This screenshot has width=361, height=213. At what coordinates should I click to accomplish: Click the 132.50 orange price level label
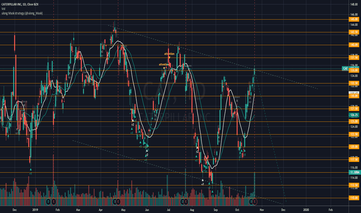[x=354, y=83]
